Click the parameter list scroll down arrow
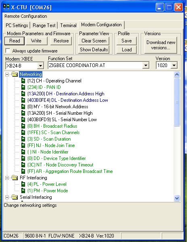This screenshot has width=188, height=242. (177, 198)
